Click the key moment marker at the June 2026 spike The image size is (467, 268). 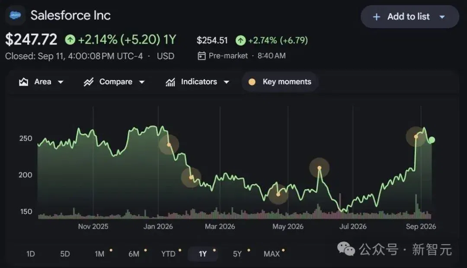[x=319, y=168]
